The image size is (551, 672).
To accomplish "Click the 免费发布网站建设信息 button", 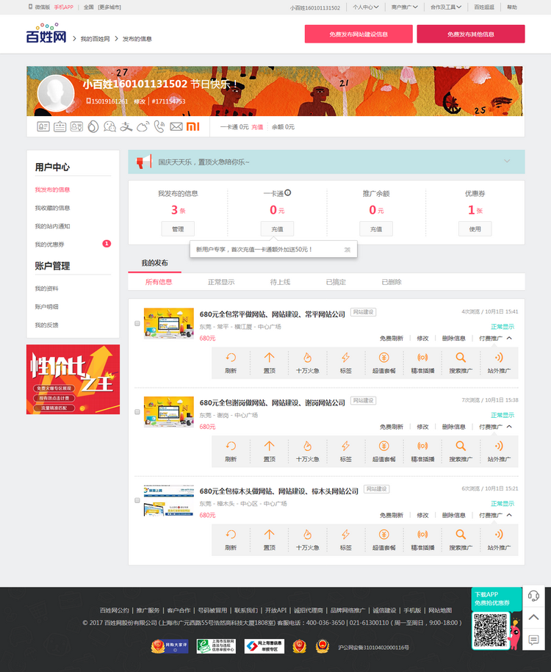I will coord(359,34).
